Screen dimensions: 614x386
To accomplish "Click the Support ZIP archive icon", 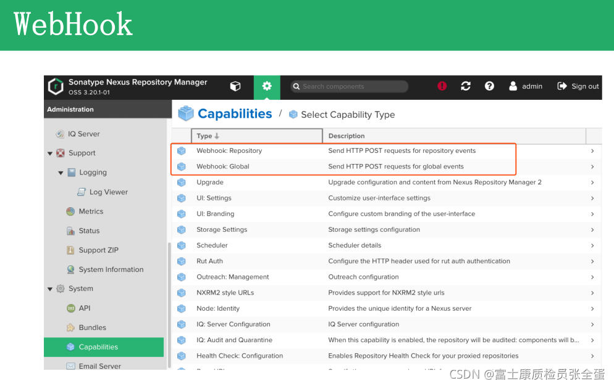I will pos(70,250).
